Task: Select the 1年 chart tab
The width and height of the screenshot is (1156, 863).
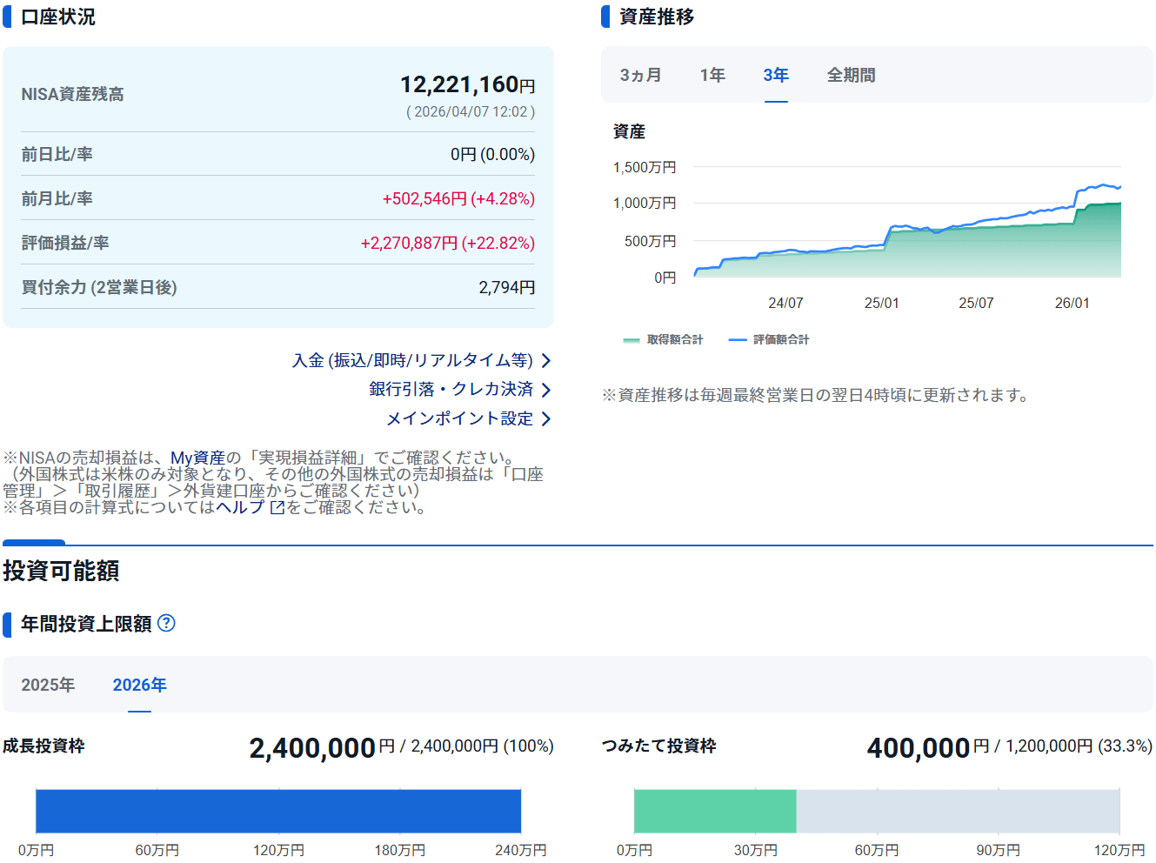Action: pos(712,76)
